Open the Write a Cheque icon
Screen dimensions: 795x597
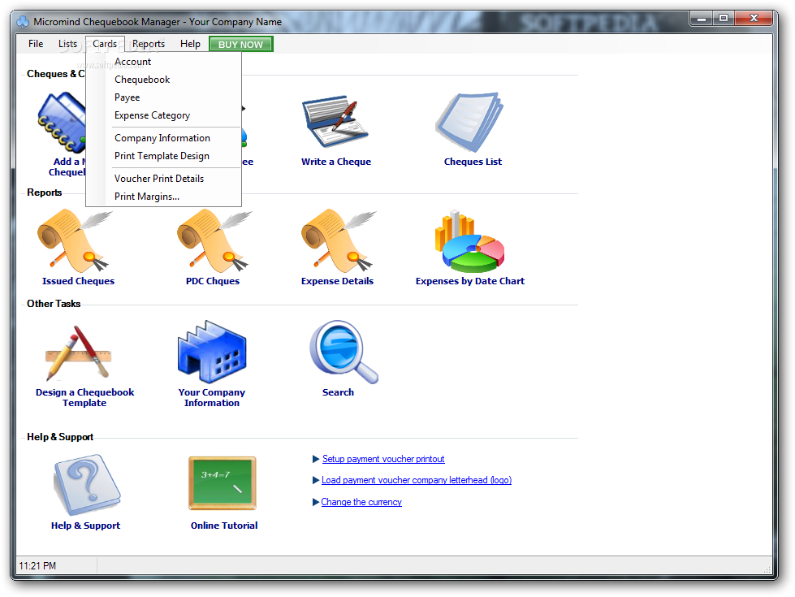coord(335,121)
